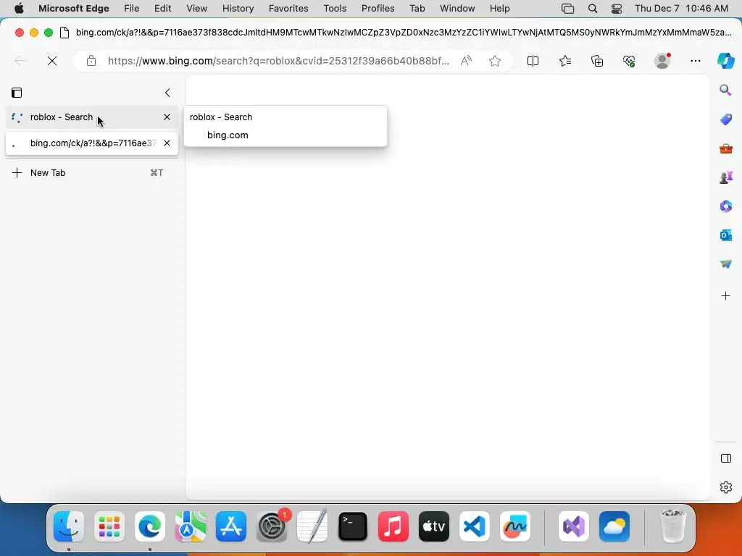
Task: Open split screen view
Action: (533, 61)
